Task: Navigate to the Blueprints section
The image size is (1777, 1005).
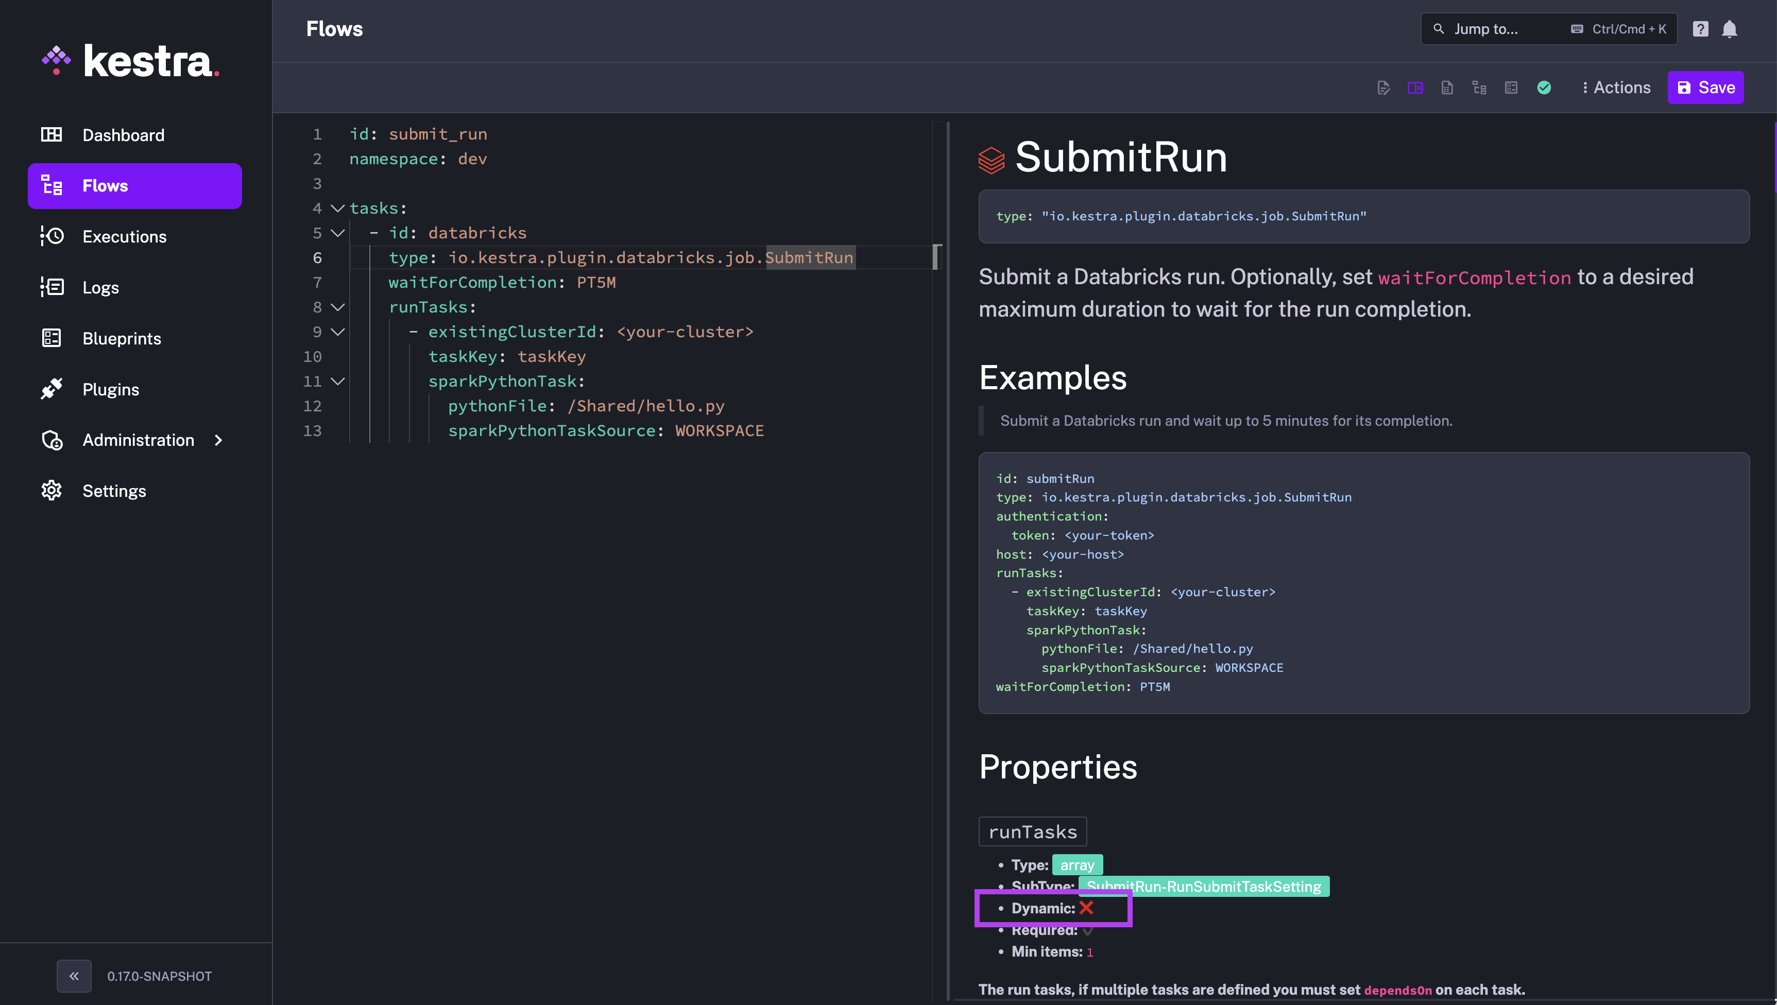Action: [122, 338]
